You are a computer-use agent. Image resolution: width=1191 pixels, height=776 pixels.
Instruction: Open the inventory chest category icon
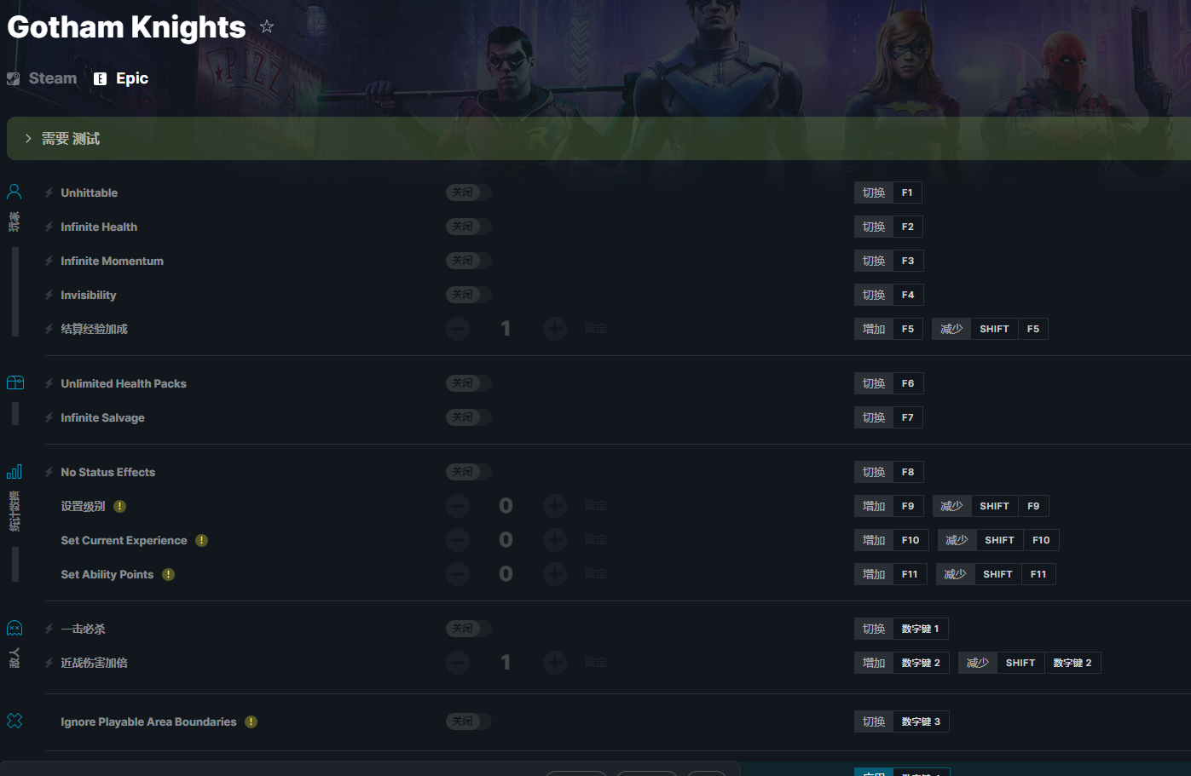(x=14, y=382)
